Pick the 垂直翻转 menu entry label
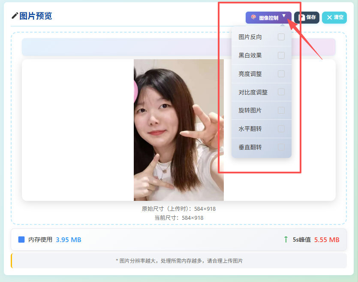 (250, 147)
